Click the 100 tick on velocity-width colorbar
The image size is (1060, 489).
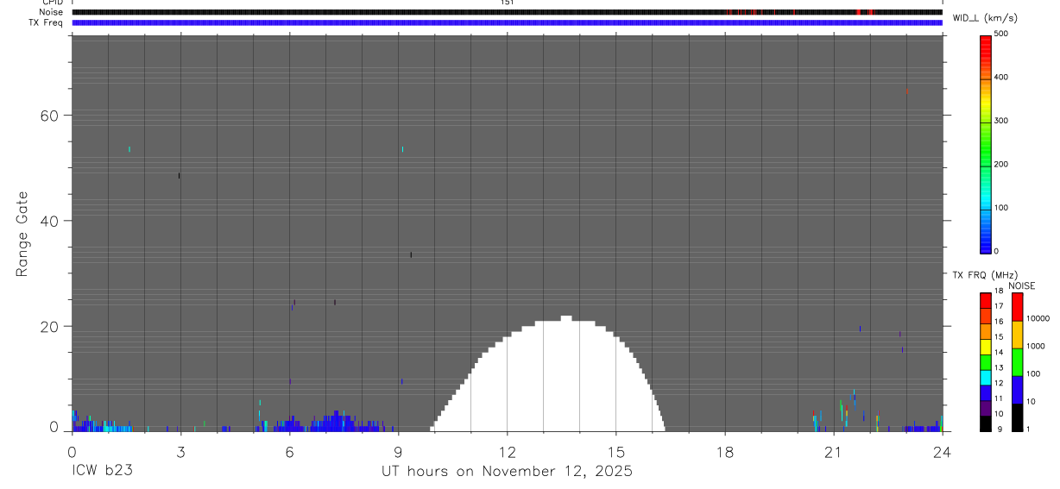click(x=1001, y=208)
